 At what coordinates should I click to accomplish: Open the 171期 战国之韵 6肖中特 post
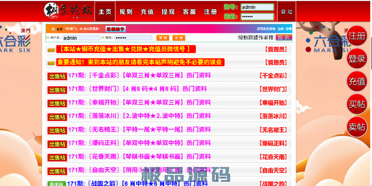tap(137, 183)
